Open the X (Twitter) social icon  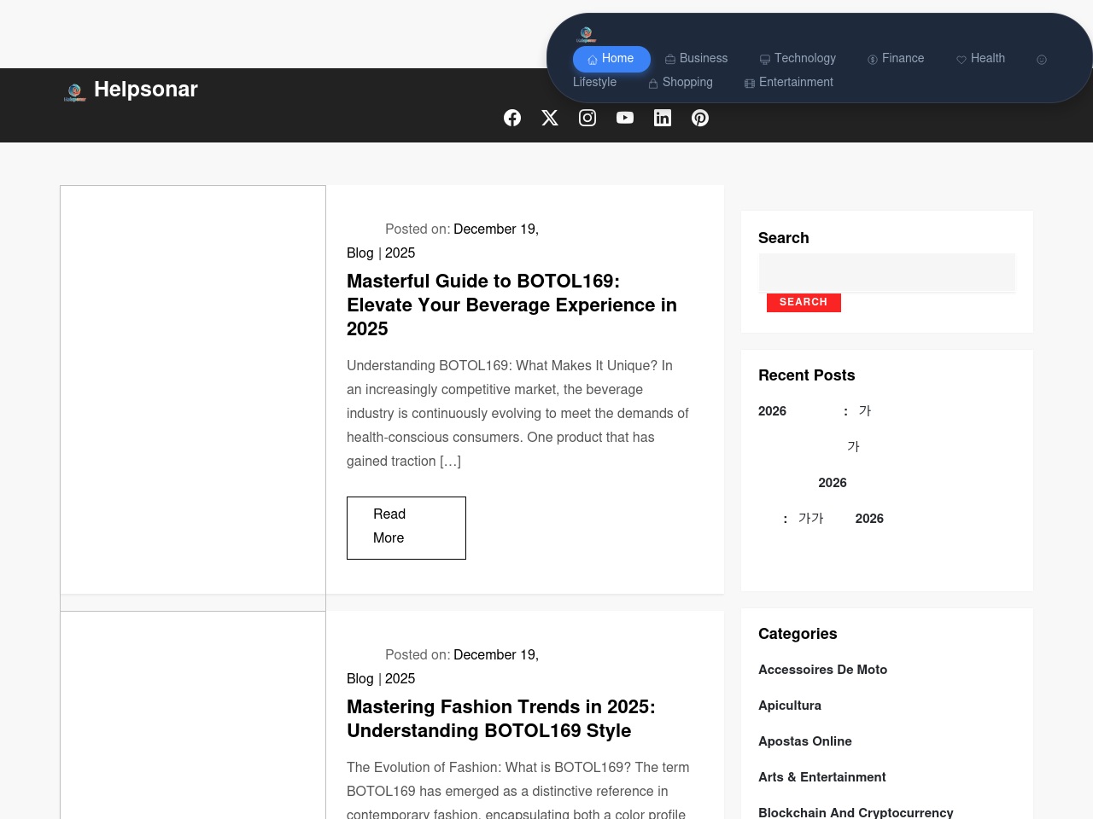550,118
